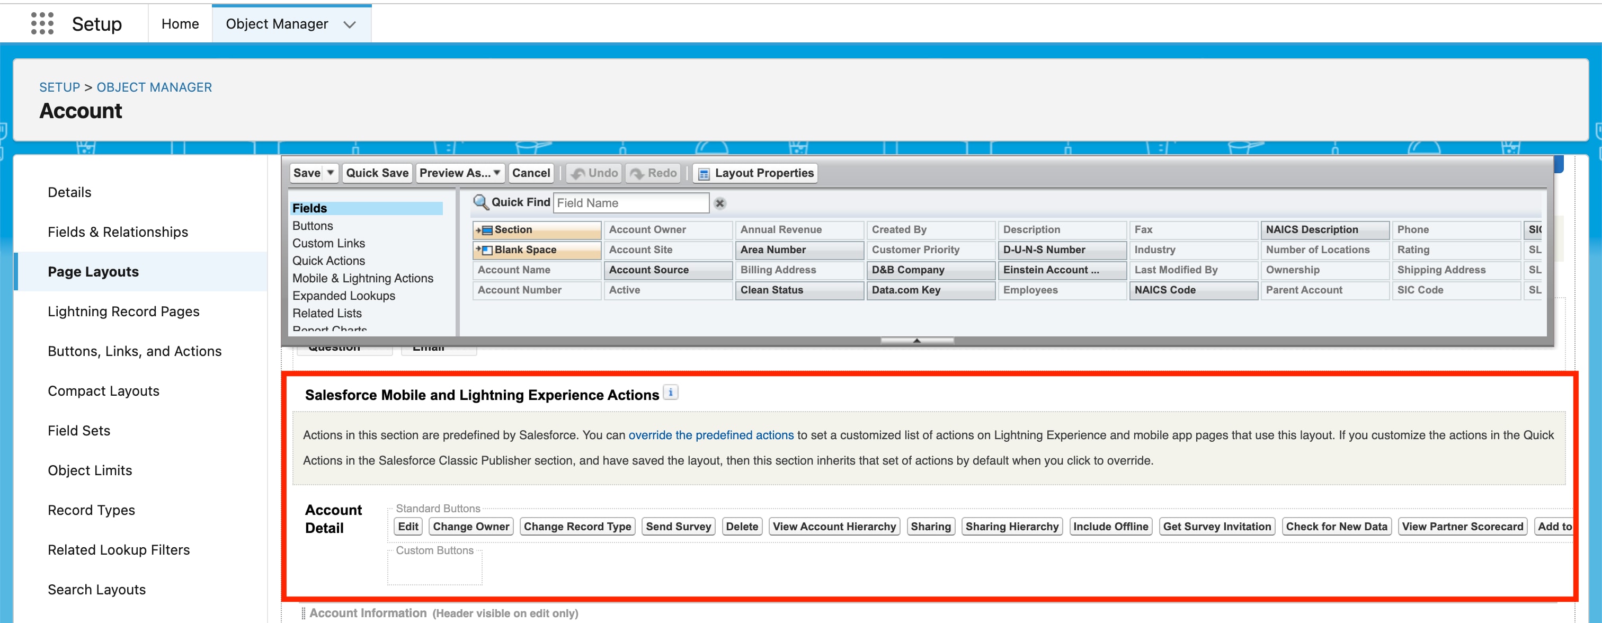Click the Change Record Type standard button

[x=577, y=527]
